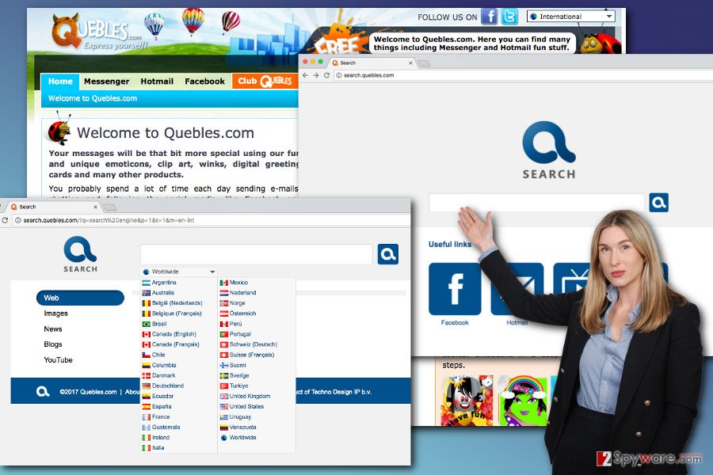The width and height of the screenshot is (713, 475).
Task: Click the large Search logo in right window
Action: point(549,150)
